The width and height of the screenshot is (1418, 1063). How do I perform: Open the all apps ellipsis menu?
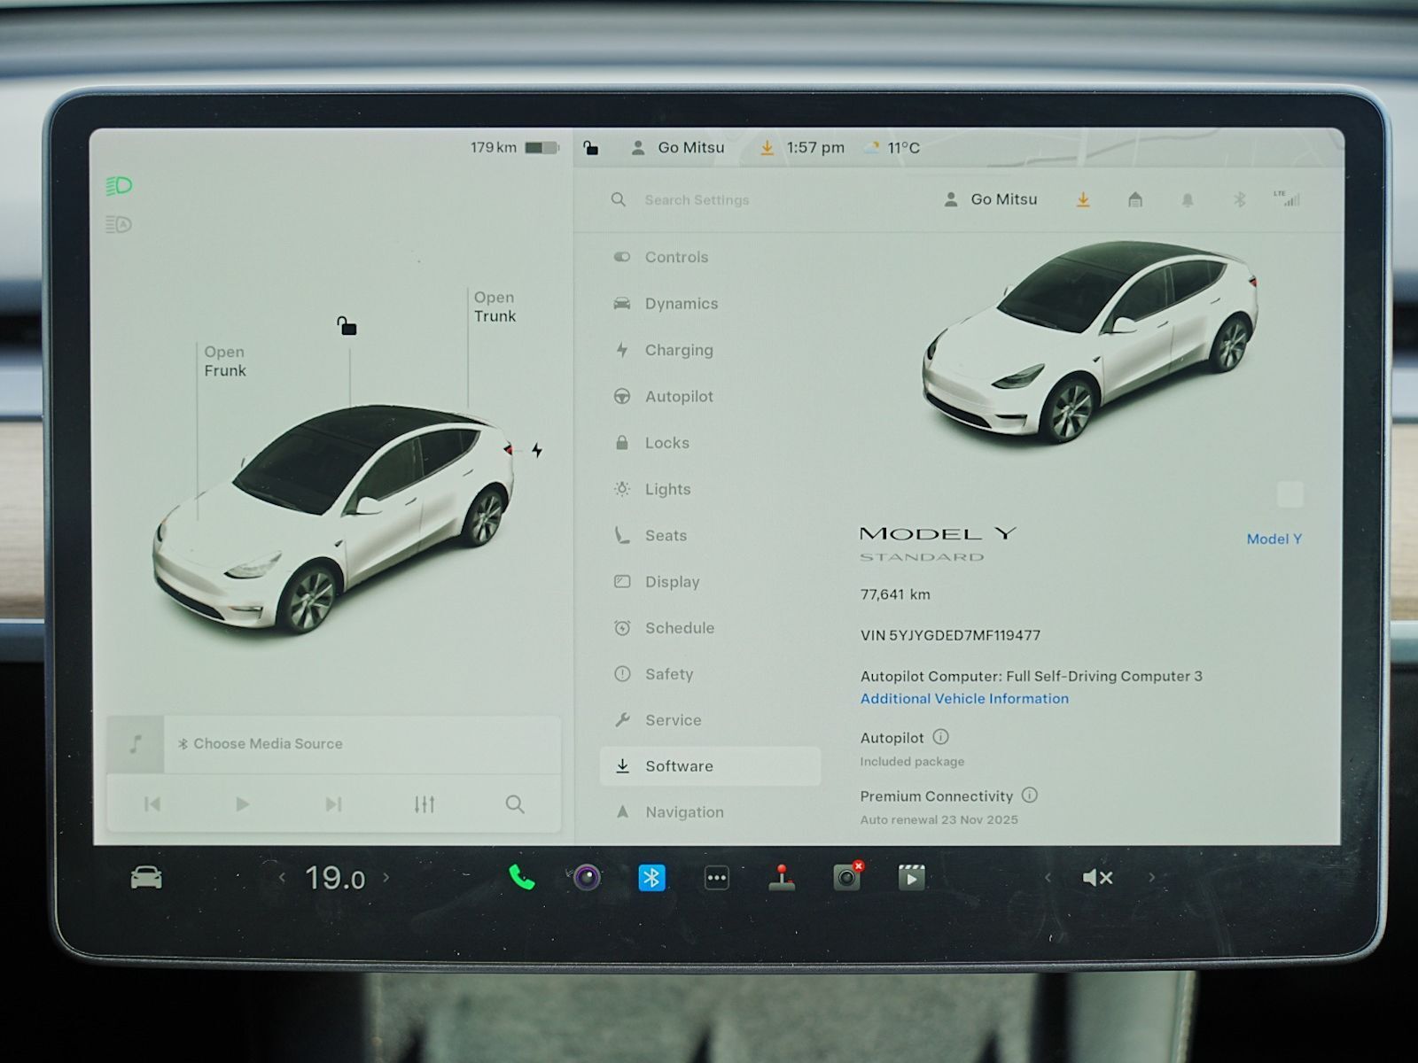(x=716, y=878)
